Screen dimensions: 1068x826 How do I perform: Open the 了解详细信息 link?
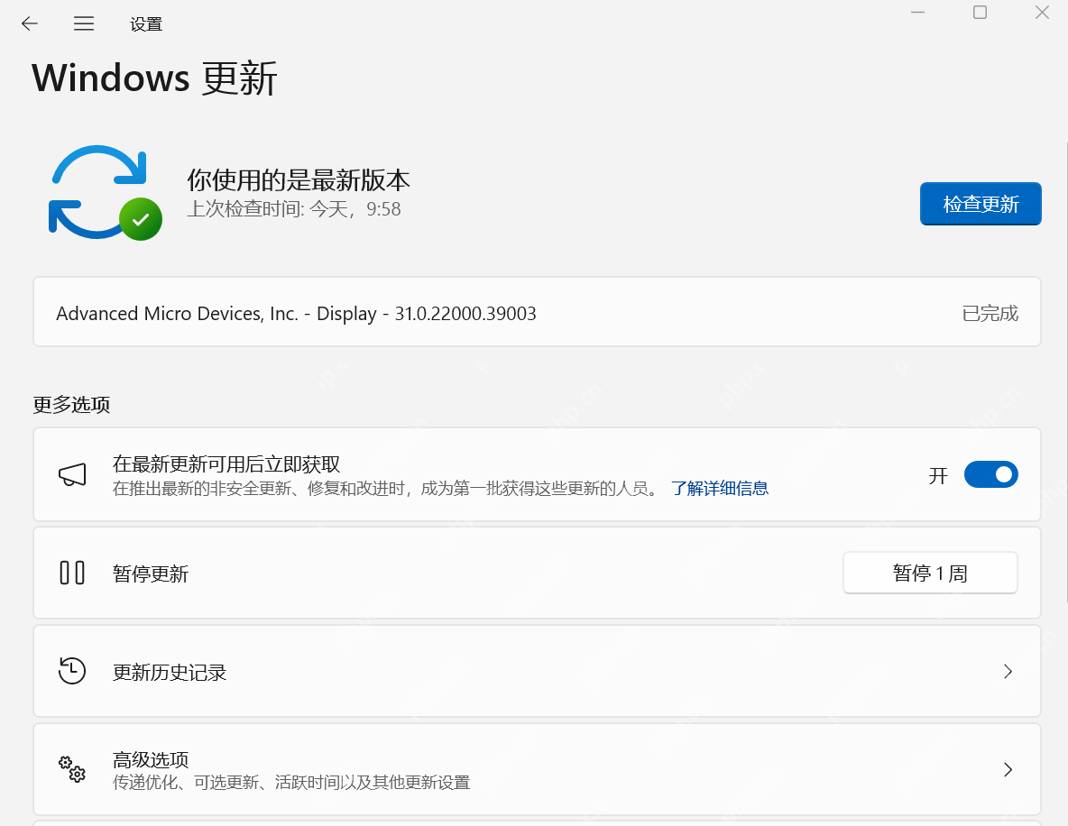pos(719,488)
